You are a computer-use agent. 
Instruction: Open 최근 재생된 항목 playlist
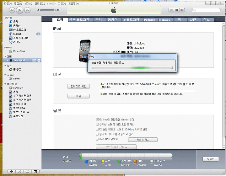coord(22,96)
